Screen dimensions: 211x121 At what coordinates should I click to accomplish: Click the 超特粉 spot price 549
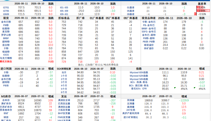21,42
